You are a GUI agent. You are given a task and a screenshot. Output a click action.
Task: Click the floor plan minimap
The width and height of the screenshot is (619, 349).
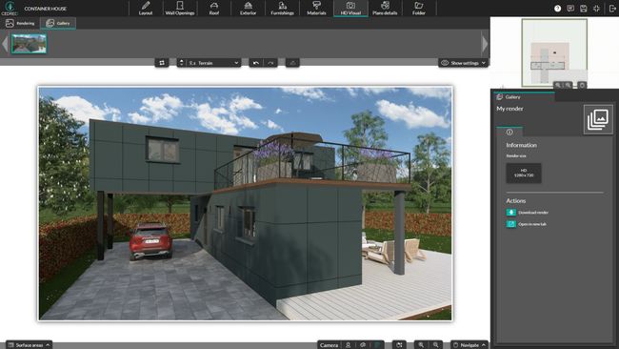(554, 52)
